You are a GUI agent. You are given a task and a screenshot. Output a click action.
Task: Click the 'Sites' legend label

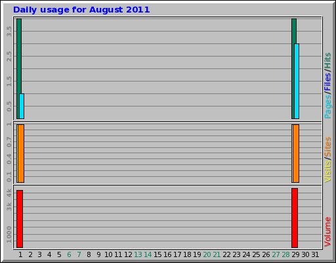pos(327,147)
